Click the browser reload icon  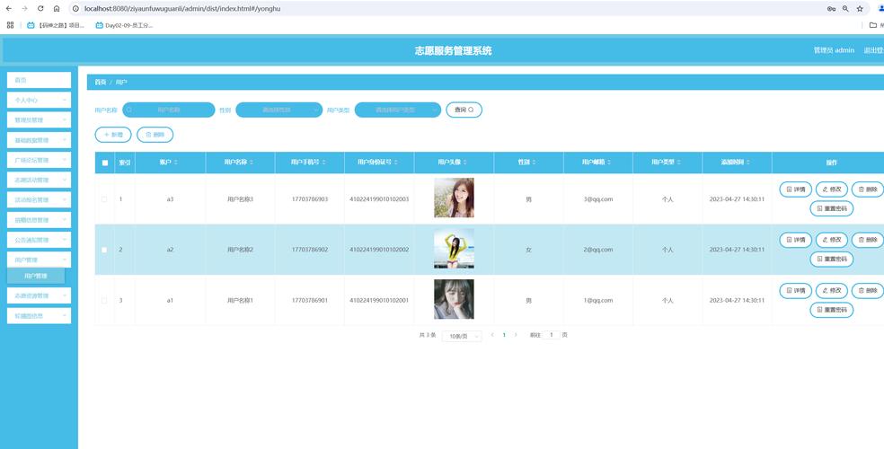click(x=40, y=8)
